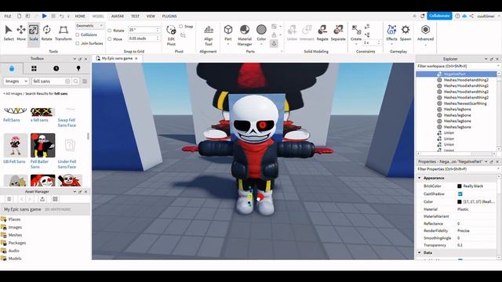This screenshot has height=282, width=502.
Task: Click the Color tool icon
Action: click(x=261, y=30)
